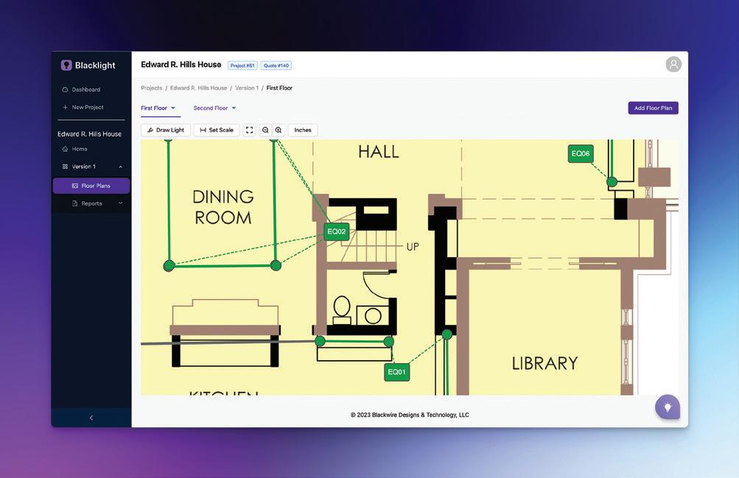This screenshot has height=478, width=739.
Task: Click the 'DINING ROOM' label on the plan
Action: point(223,207)
